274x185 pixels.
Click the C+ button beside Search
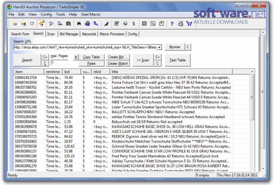(x=45, y=57)
